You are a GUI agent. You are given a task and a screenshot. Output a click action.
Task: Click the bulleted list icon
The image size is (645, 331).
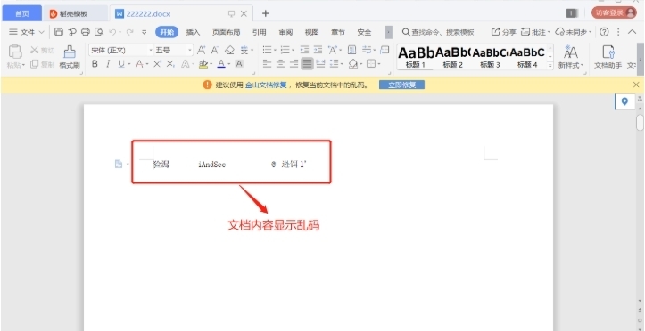pos(268,51)
